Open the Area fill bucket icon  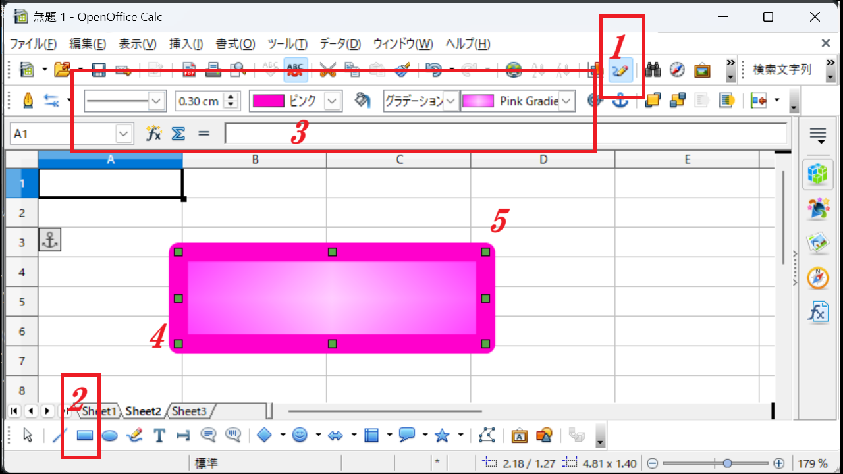(x=362, y=101)
